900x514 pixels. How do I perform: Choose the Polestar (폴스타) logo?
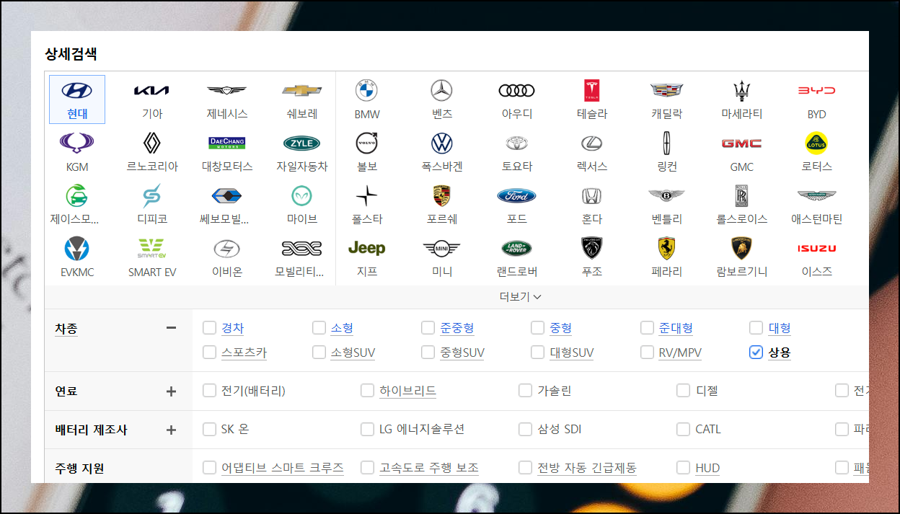point(367,195)
